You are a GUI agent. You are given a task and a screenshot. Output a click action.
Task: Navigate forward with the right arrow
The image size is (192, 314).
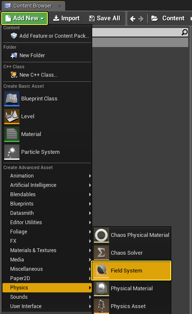click(141, 19)
